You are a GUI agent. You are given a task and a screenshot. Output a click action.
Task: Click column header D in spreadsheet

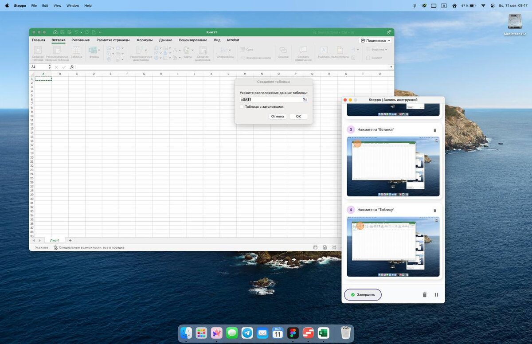point(94,74)
